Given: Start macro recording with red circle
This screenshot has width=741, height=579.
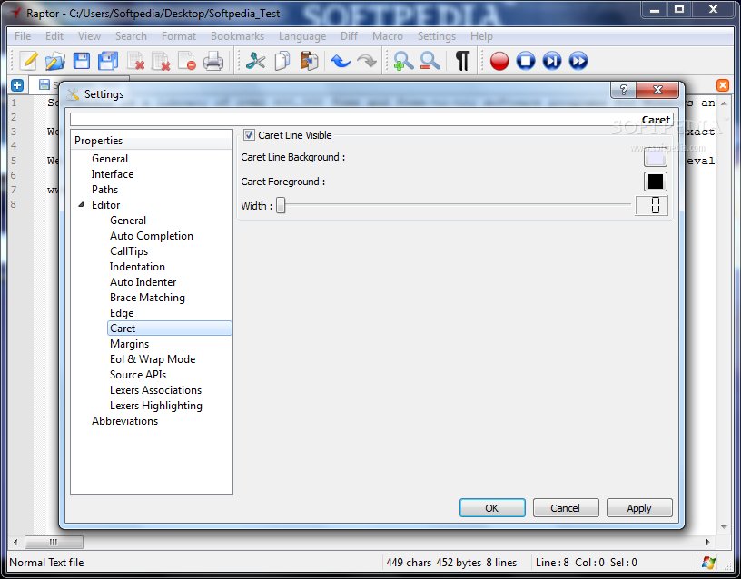Looking at the screenshot, I should (499, 61).
